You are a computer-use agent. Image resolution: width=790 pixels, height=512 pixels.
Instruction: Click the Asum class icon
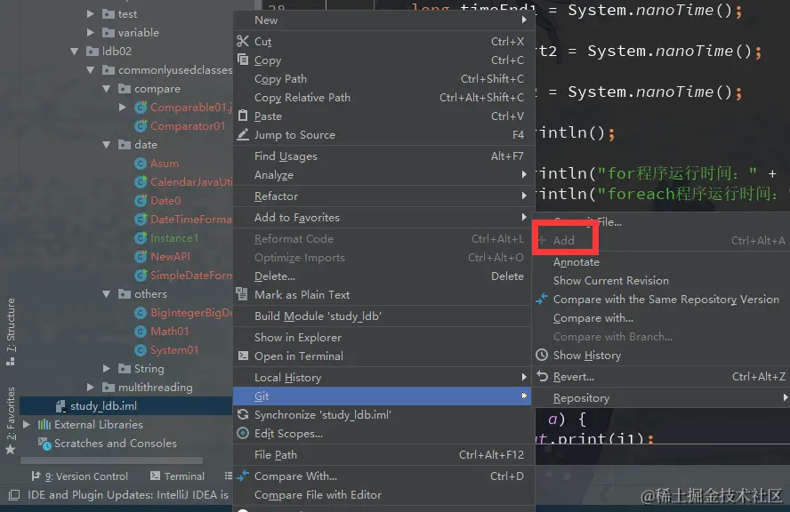click(x=141, y=164)
